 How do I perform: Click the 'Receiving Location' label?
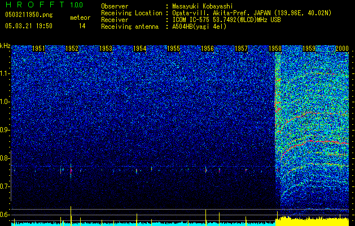[132, 13]
